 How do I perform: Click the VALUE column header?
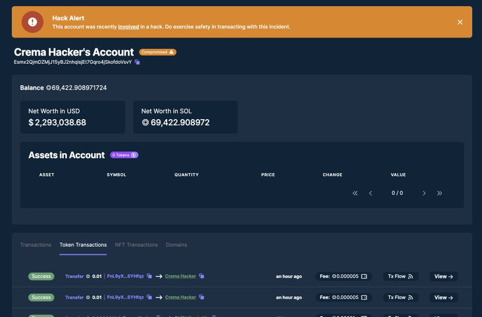tap(398, 175)
